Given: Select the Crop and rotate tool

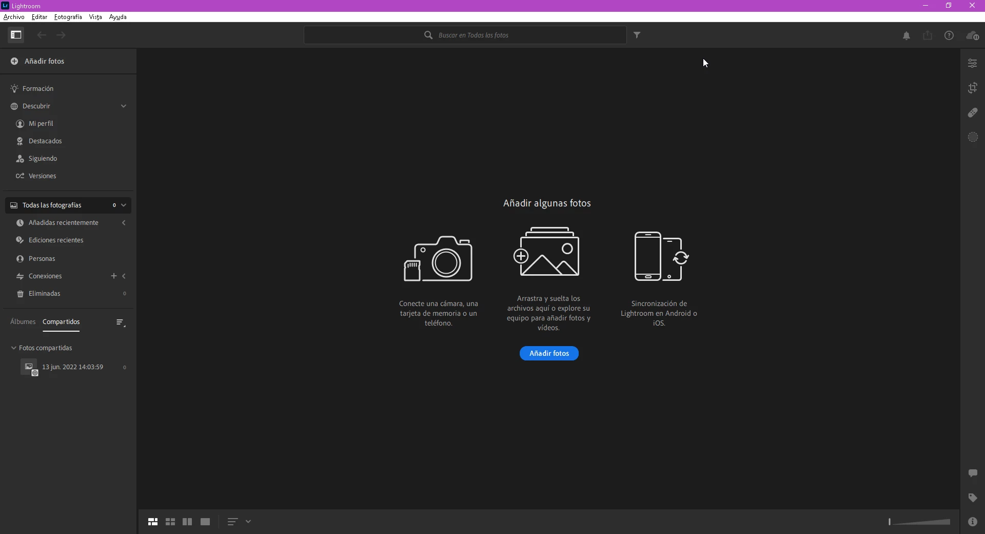Looking at the screenshot, I should pyautogui.click(x=973, y=88).
